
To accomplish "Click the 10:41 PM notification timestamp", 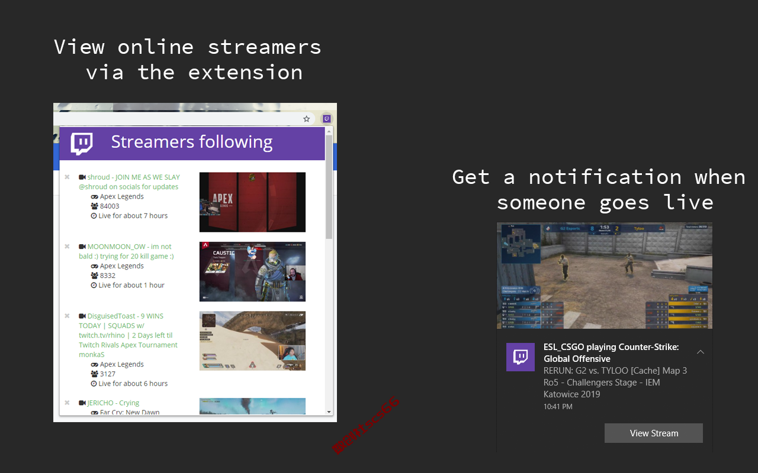I will coord(558,407).
